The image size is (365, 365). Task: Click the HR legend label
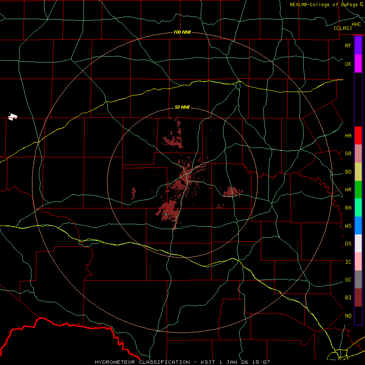(x=348, y=190)
